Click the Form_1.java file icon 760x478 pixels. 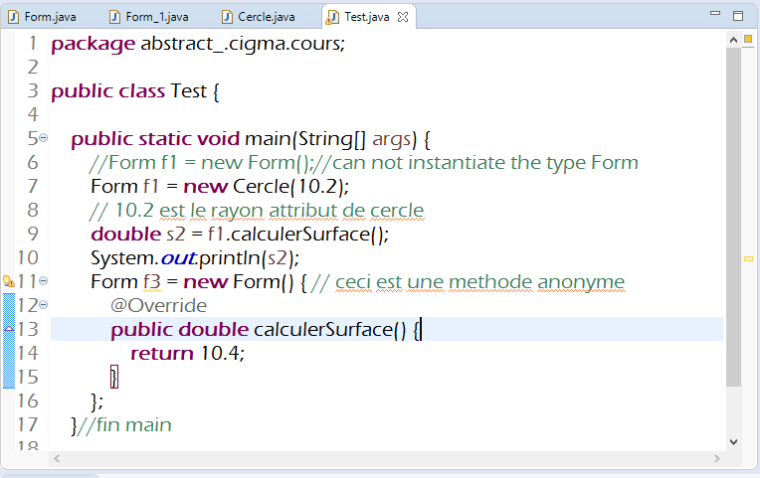pyautogui.click(x=114, y=17)
